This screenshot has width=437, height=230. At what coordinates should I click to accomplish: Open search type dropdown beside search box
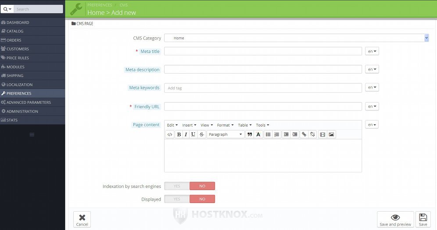tap(7, 9)
